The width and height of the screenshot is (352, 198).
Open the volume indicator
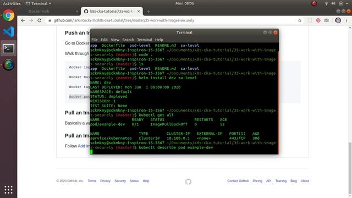point(333,3)
